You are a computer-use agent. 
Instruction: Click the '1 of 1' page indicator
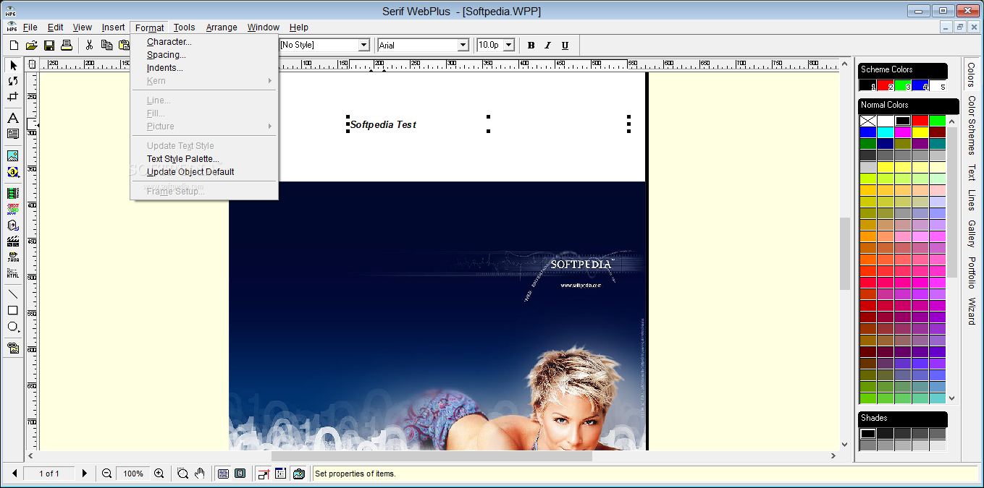coord(49,474)
